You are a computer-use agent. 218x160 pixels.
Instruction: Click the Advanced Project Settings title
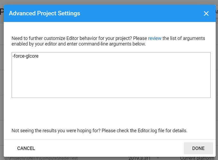(45, 13)
